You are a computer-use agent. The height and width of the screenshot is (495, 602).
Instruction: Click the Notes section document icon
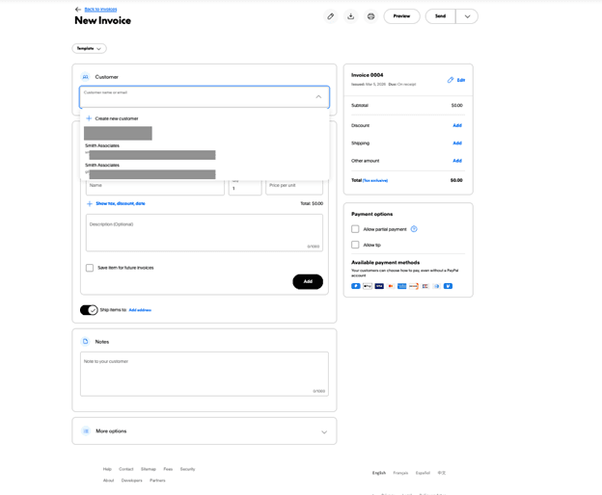[x=86, y=341]
